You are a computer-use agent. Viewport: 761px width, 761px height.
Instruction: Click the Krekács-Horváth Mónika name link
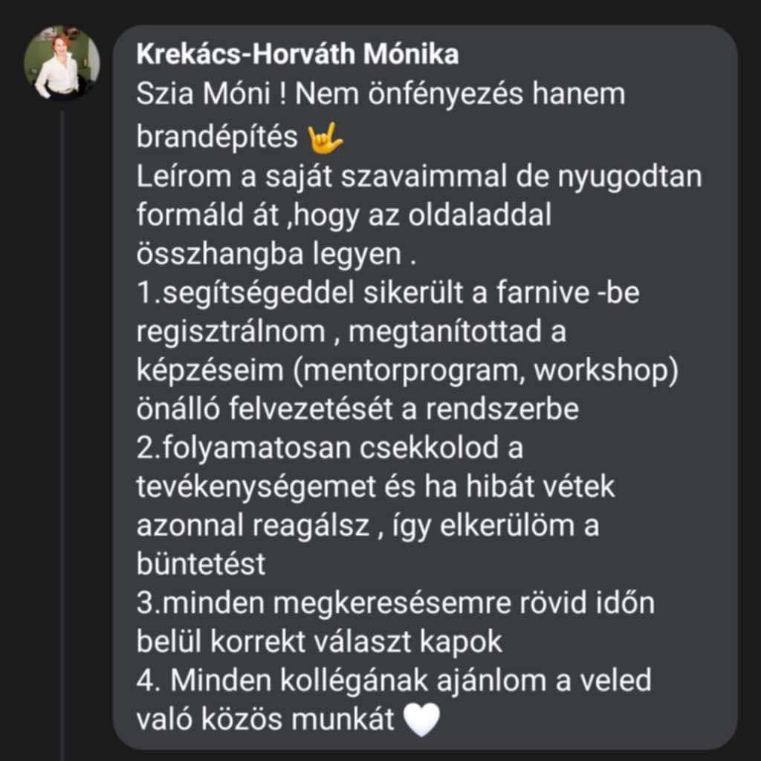click(297, 54)
